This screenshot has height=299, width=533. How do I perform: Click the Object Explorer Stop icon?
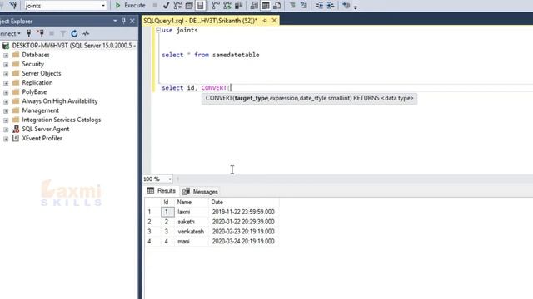click(52, 33)
